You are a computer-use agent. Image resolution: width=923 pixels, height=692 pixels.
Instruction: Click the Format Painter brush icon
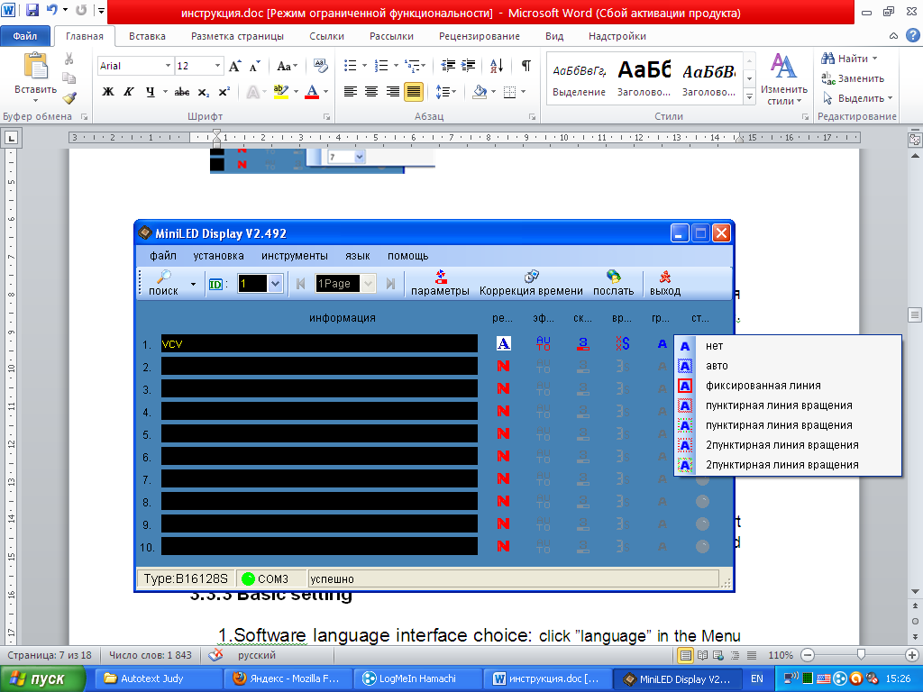69,98
